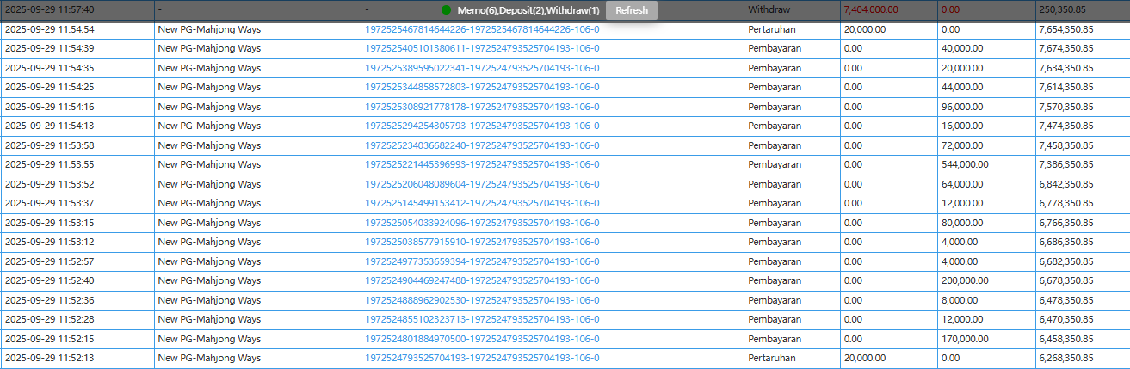Open the Pertaruhan transaction link from 11:52:13

tap(482, 358)
